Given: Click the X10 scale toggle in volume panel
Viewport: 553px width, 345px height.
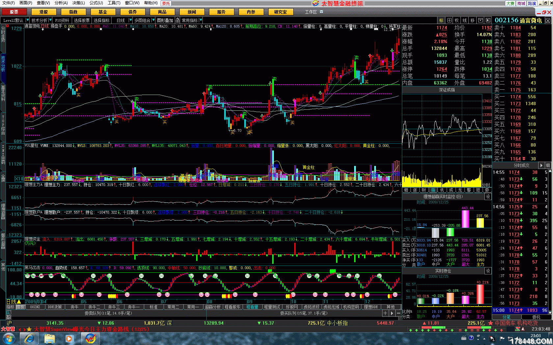Looking at the screenshot, I should coord(19,179).
